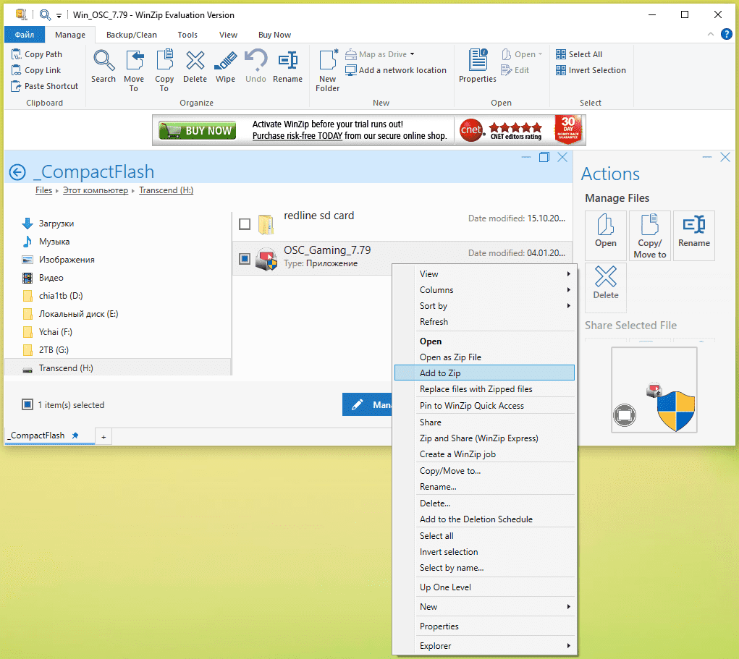
Task: Click Delete in Actions pane
Action: 606,287
